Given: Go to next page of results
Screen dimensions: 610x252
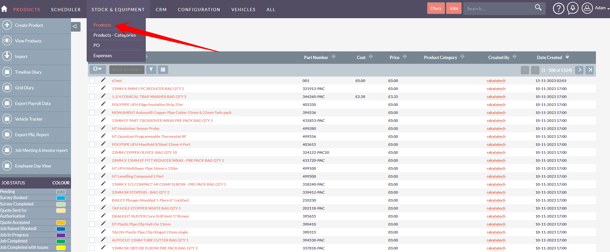Looking at the screenshot, I should (x=579, y=70).
